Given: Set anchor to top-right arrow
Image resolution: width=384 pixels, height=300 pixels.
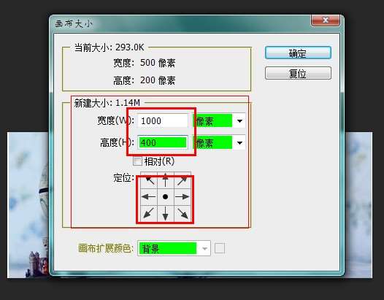Looking at the screenshot, I should (x=183, y=180).
